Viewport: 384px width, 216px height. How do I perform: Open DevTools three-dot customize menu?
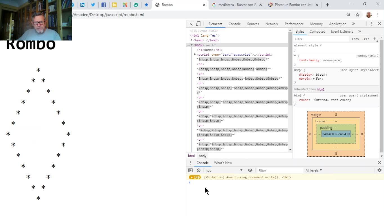(372, 24)
